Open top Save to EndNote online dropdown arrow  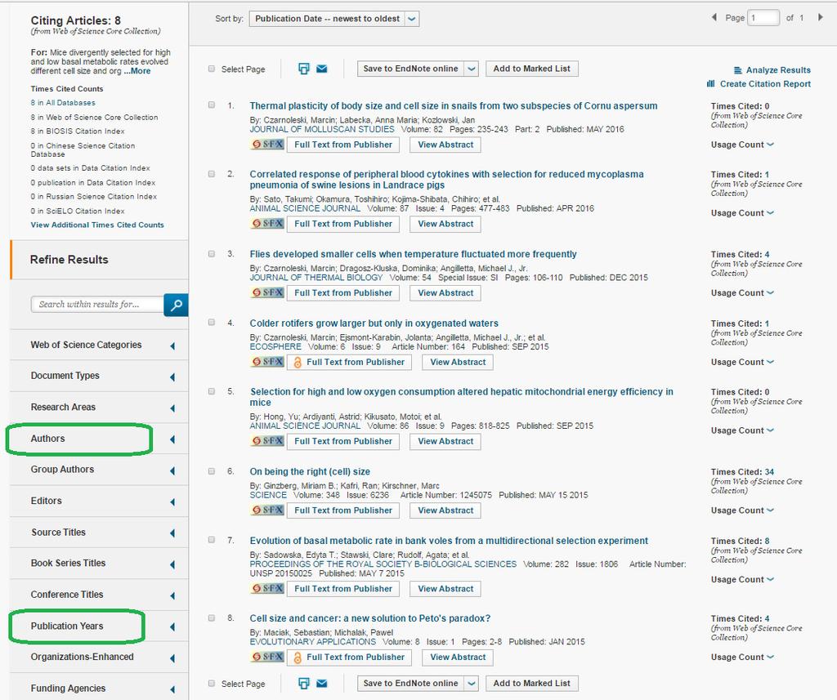point(472,69)
